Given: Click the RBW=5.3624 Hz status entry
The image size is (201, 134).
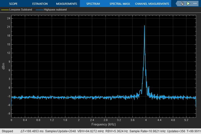Looking at the screenshot, I should coord(117,131).
